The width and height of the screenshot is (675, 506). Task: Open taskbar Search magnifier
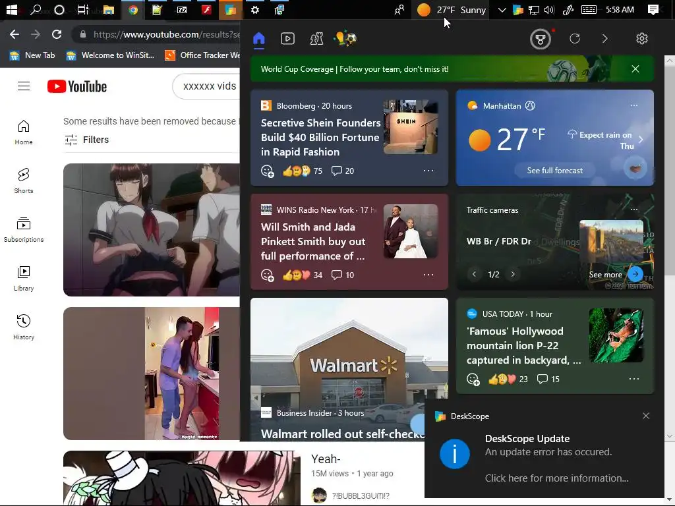(36, 9)
